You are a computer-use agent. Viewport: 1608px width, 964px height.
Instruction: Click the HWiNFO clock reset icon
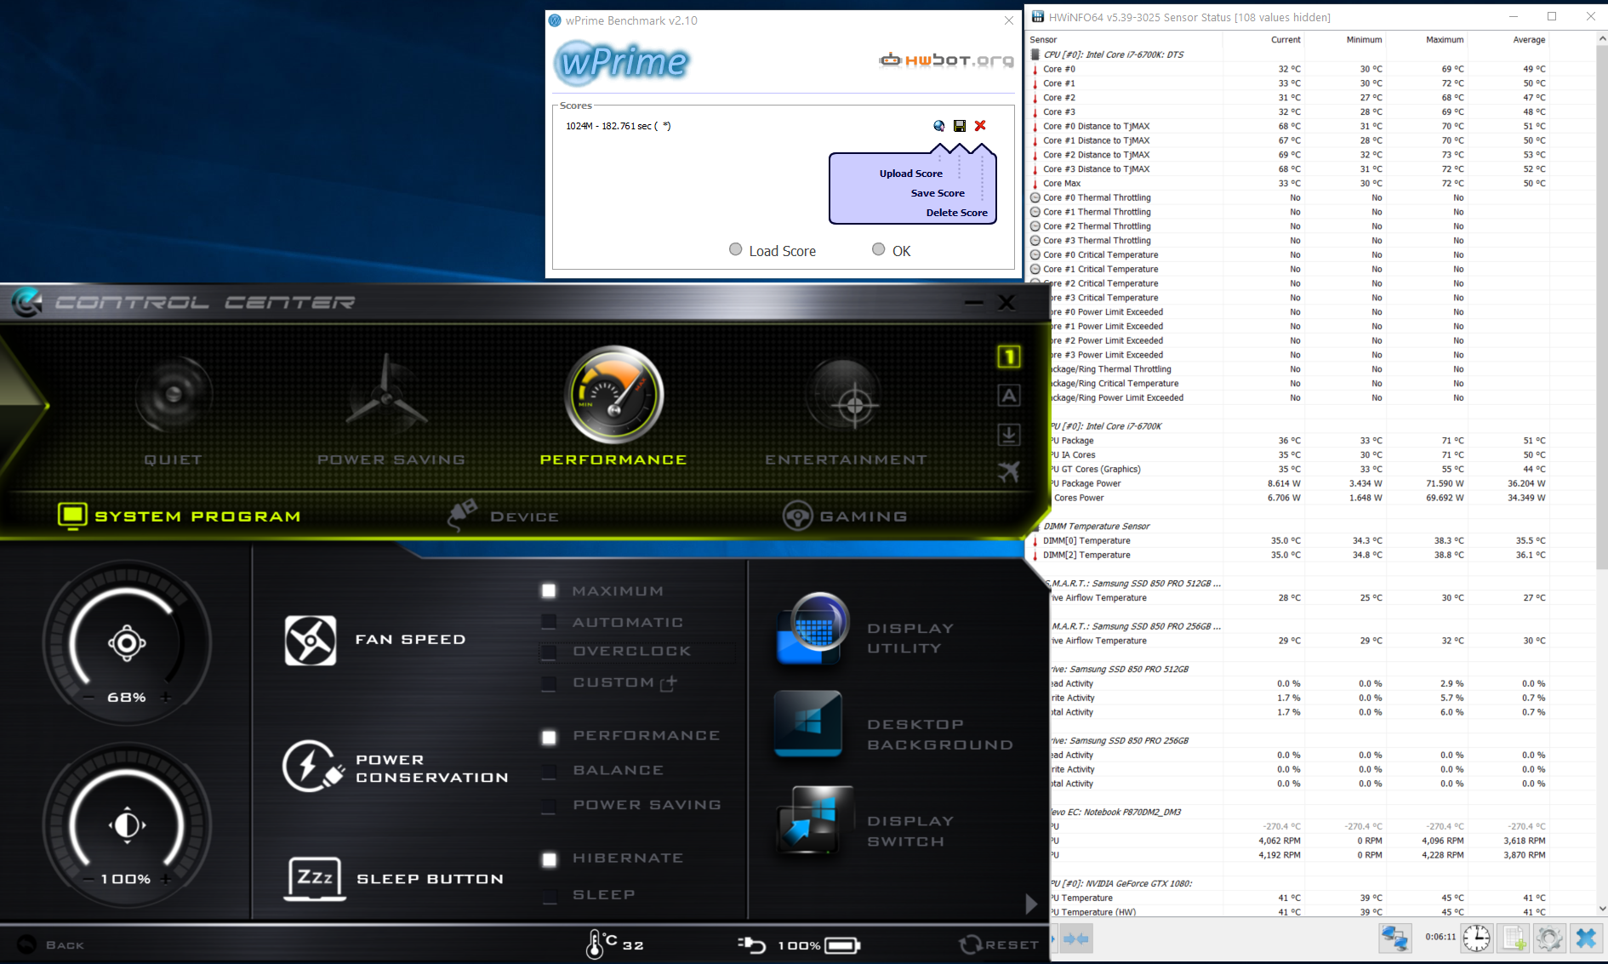point(1476,938)
